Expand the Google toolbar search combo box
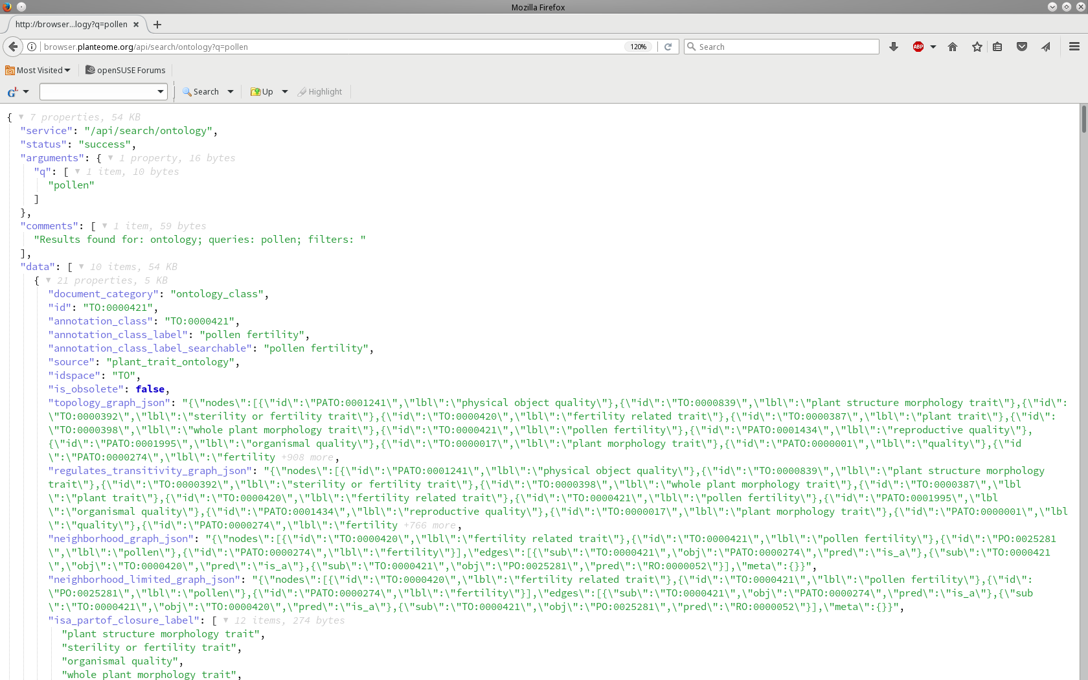This screenshot has height=680, width=1088. point(161,92)
